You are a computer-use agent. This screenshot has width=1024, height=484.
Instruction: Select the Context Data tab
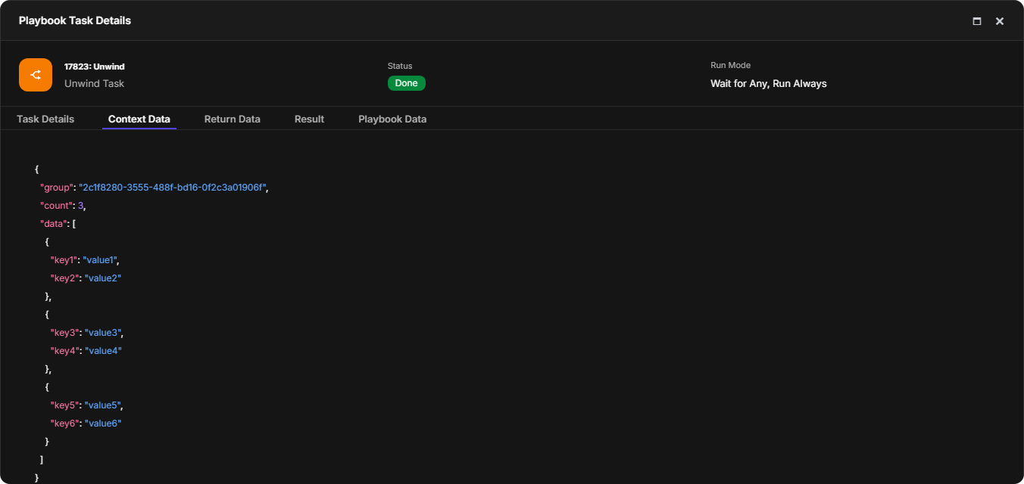139,119
